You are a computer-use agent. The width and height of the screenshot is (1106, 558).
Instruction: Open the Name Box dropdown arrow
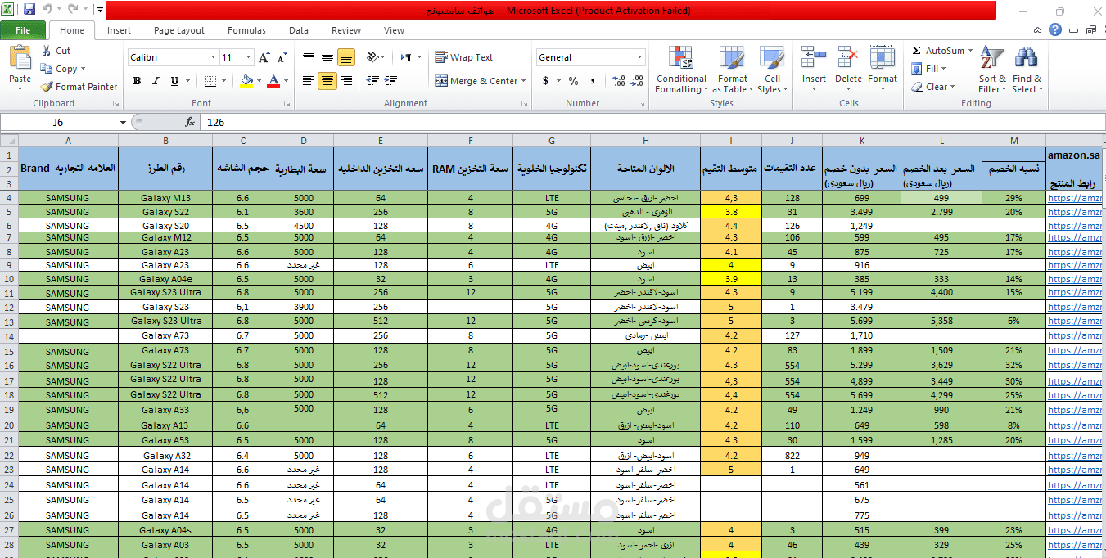tap(123, 122)
